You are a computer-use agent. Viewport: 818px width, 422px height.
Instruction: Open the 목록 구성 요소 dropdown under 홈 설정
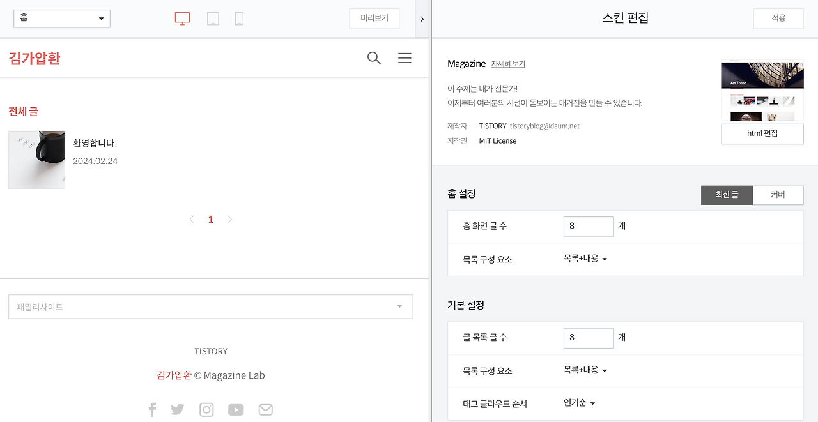pyautogui.click(x=585, y=259)
